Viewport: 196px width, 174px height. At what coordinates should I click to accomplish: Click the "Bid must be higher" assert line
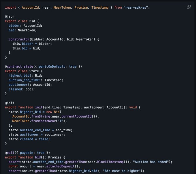(x=76, y=171)
